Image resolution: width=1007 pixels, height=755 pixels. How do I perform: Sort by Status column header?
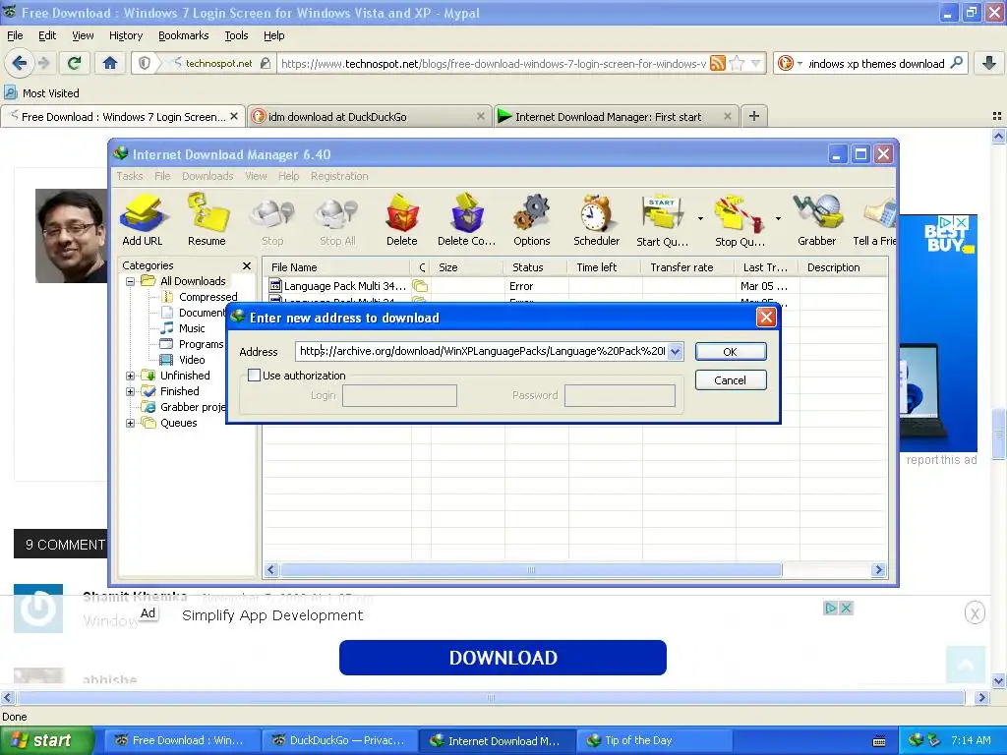tap(536, 267)
